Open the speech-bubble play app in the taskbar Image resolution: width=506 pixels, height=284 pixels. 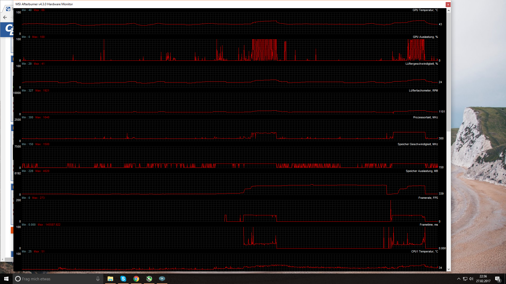(x=162, y=279)
